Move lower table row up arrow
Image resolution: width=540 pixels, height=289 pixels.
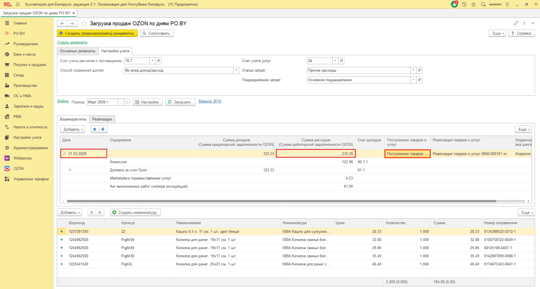click(x=92, y=212)
